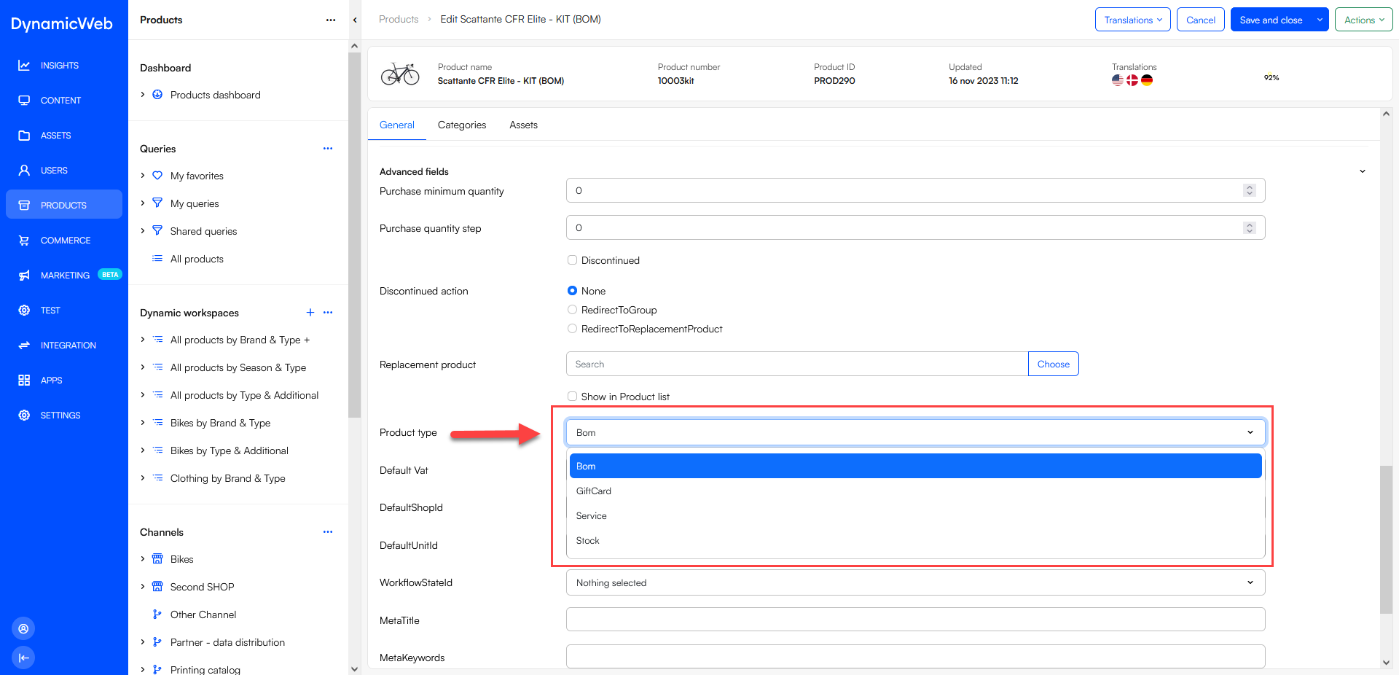1399x675 pixels.
Task: Add new dynamic workspace plus icon
Action: pyautogui.click(x=310, y=313)
